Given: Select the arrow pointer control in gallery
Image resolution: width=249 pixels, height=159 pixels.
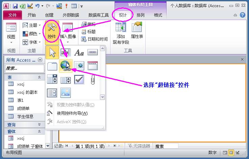Looking at the screenshot, I should click(52, 52).
